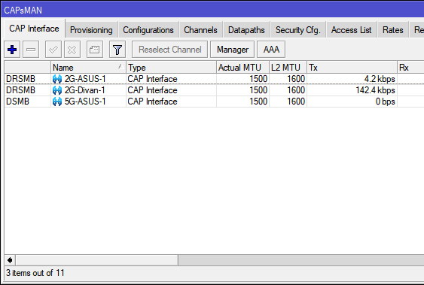Select the 2G-Divan-1 interface name

[x=84, y=90]
